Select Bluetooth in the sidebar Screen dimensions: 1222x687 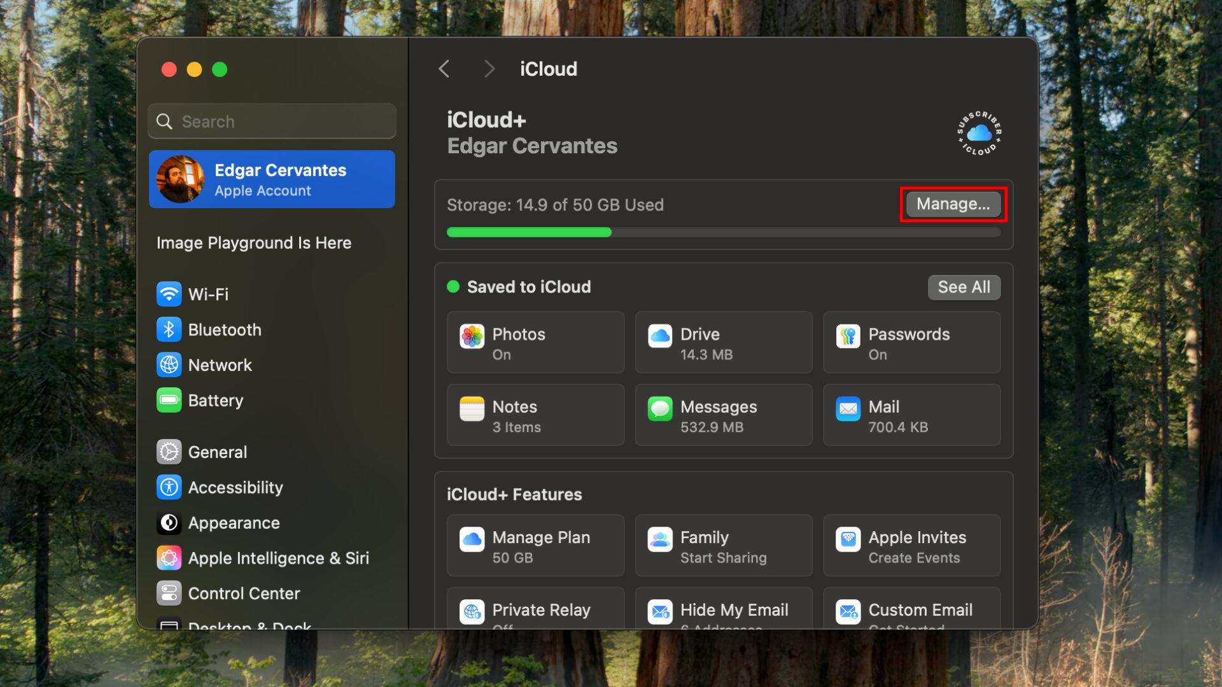(224, 330)
